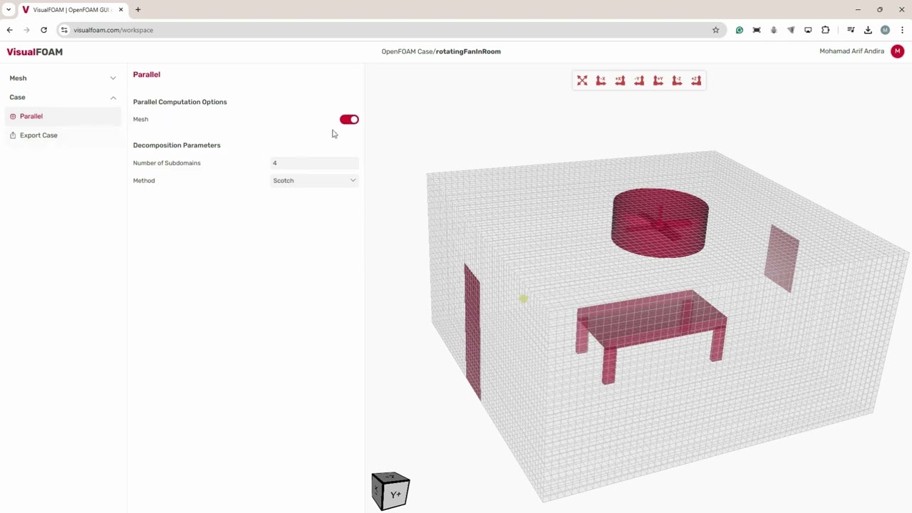
Task: Set camera to the +Y axis view
Action: point(658,81)
